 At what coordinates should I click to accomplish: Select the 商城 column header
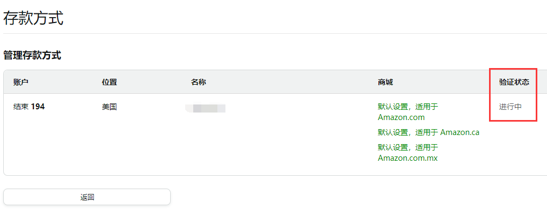[x=385, y=82]
